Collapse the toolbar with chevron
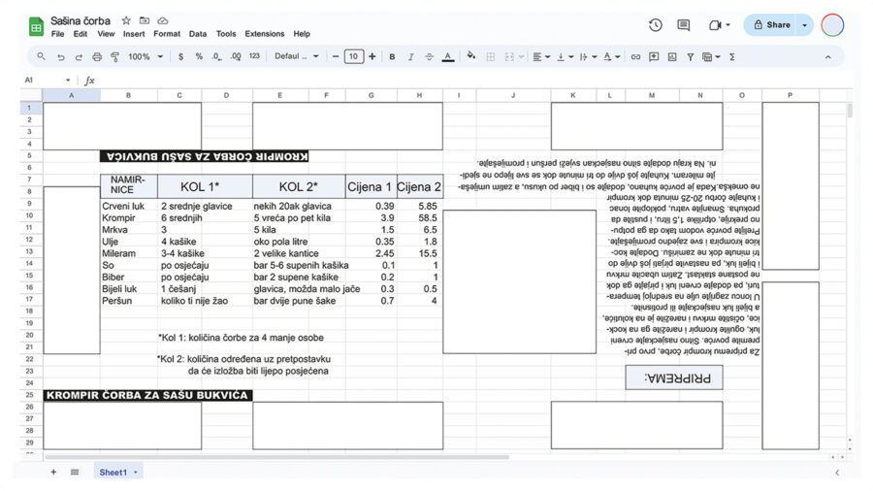 point(828,57)
